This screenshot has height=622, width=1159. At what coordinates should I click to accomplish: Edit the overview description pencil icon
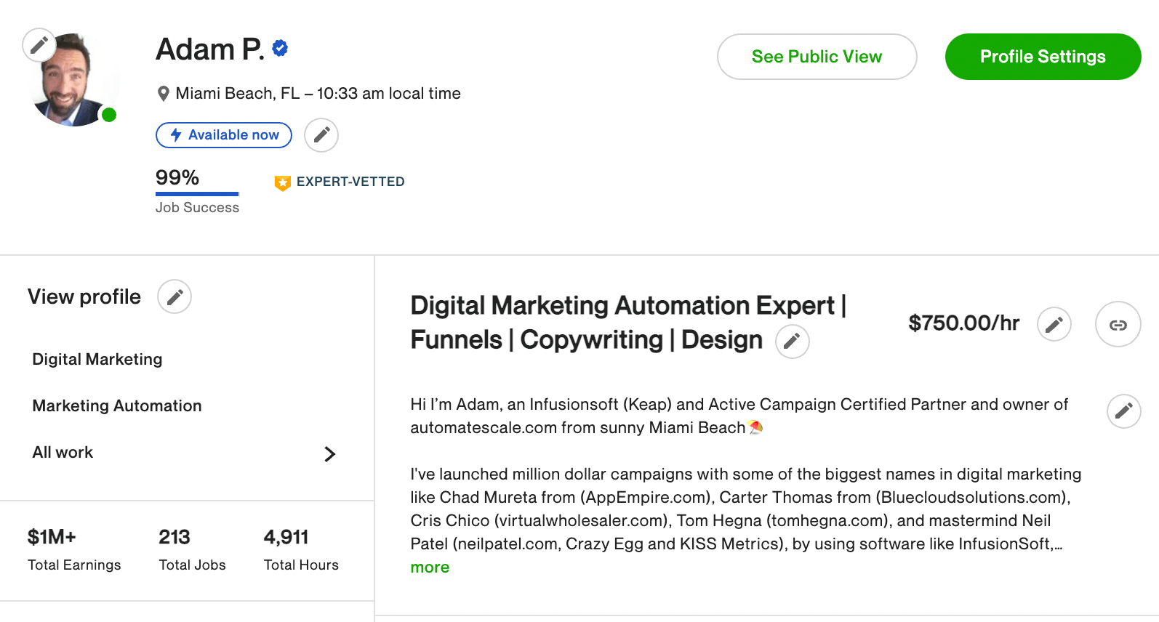[x=1124, y=411]
